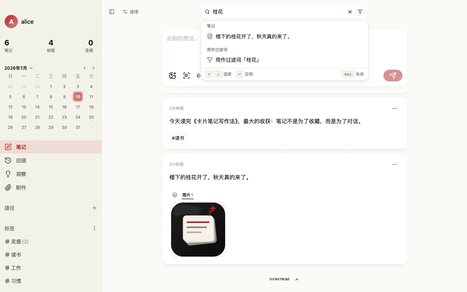Click the 2小时前 timestamp
Viewport: 467px width, 292px height.
coord(177,165)
